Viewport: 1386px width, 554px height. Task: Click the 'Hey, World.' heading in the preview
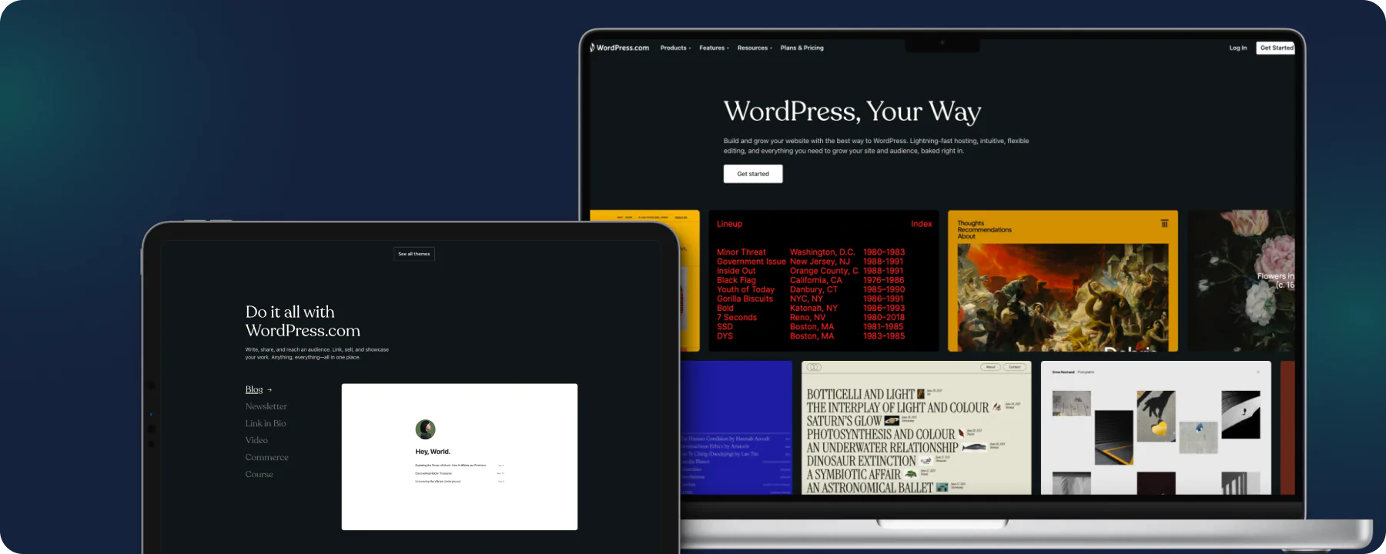pos(433,452)
